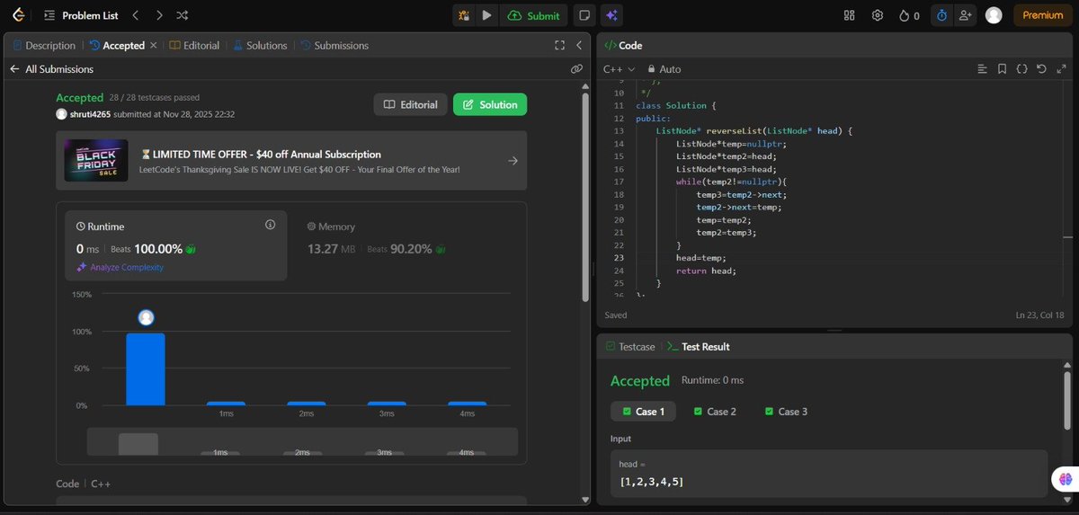Open the AI sparkle assistant icon
Screen dimensions: 1079x515
pos(611,15)
